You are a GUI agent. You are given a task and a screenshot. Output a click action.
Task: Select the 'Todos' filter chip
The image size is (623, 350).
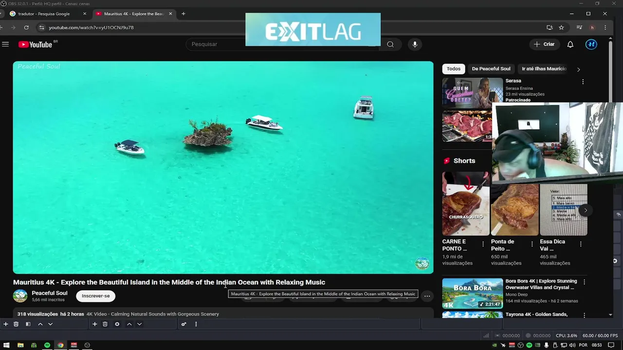coord(454,69)
